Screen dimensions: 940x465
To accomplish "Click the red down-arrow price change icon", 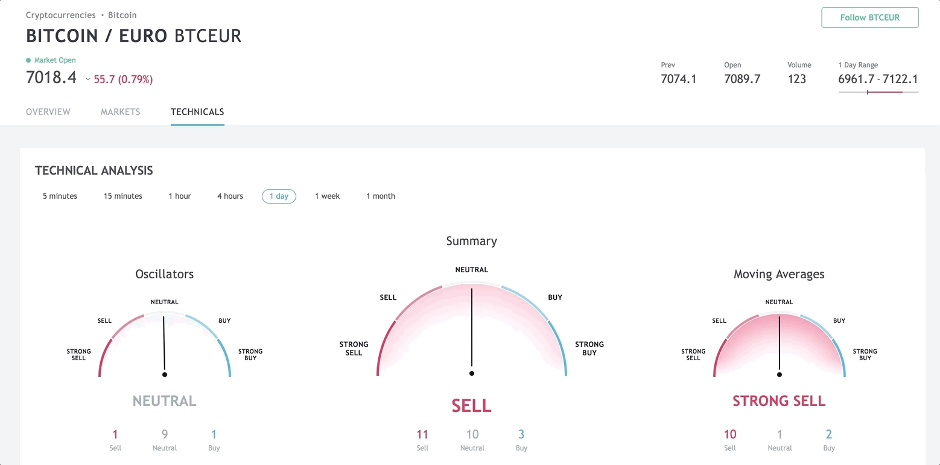I will coord(88,80).
